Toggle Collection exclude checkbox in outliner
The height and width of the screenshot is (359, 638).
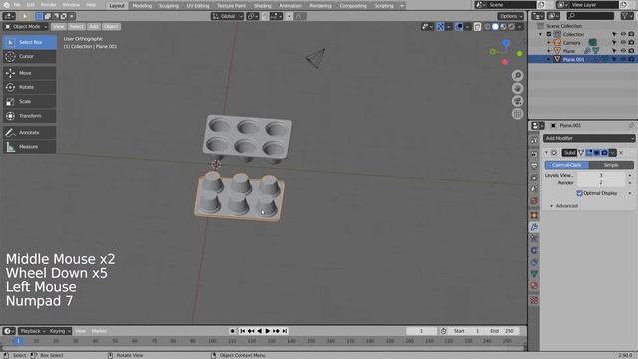click(x=549, y=34)
